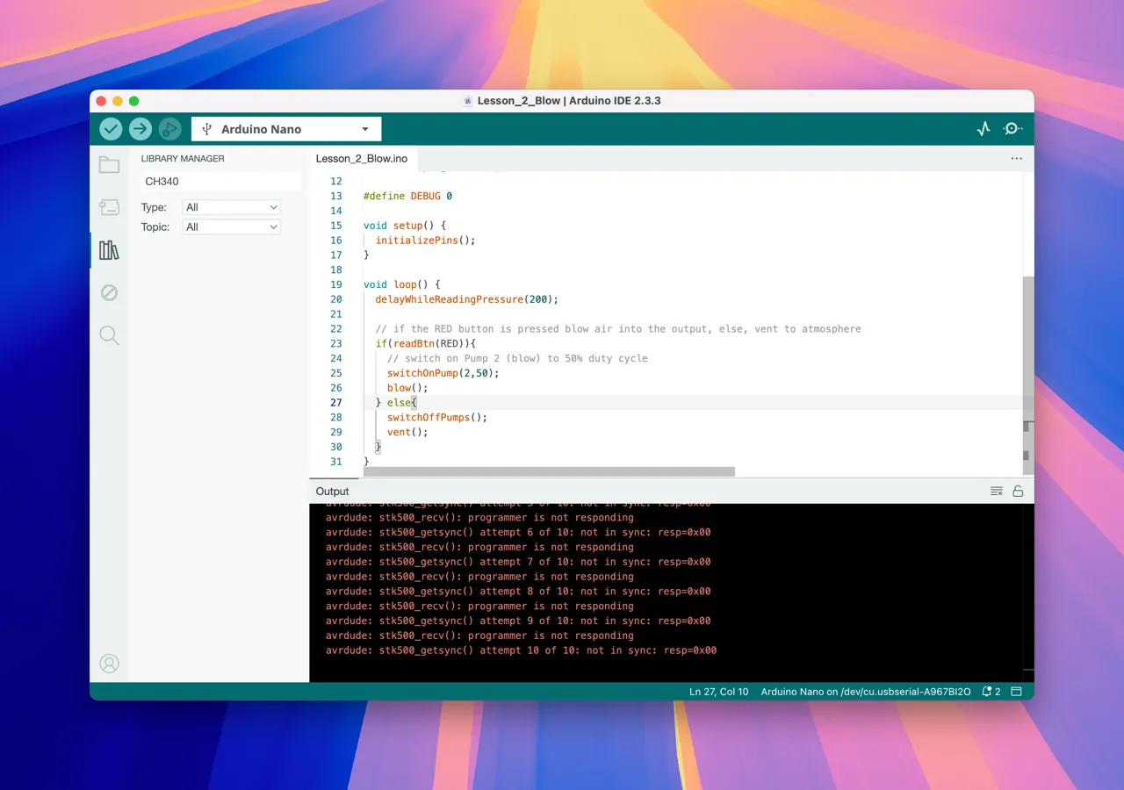Open the editor tab three-dots menu
The width and height of the screenshot is (1124, 790).
click(x=1017, y=159)
